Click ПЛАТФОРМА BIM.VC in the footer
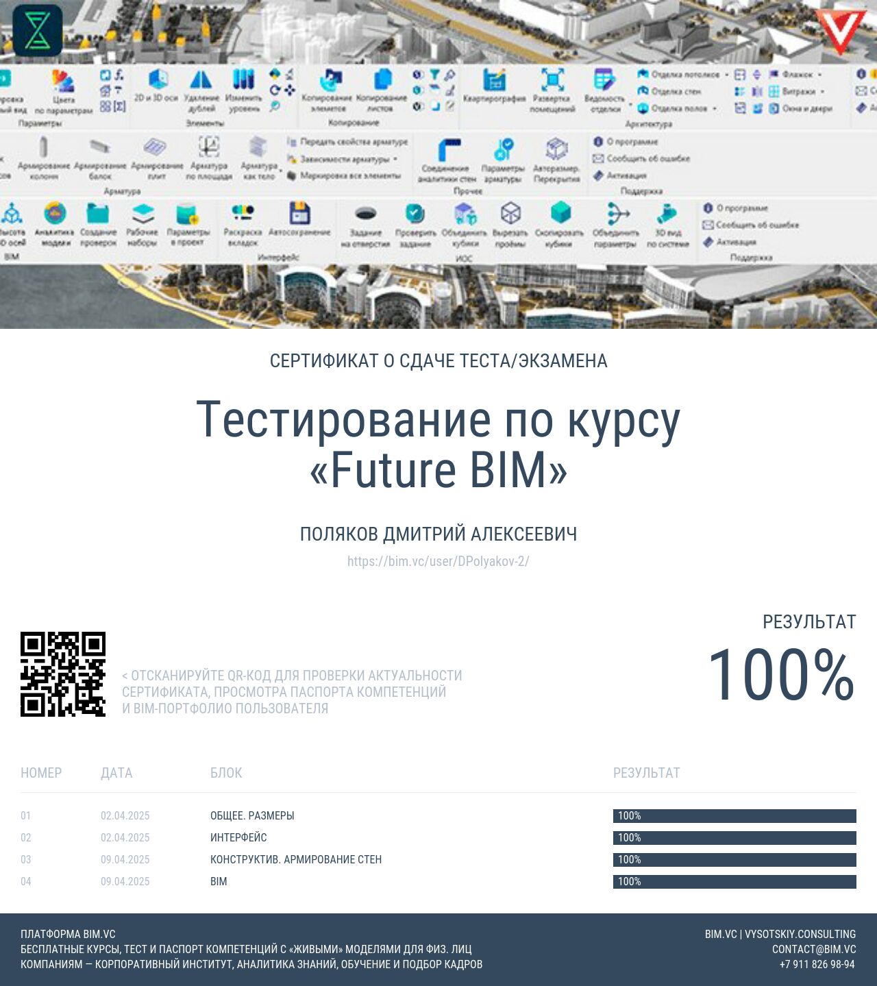This screenshot has height=986, width=877. (x=68, y=934)
